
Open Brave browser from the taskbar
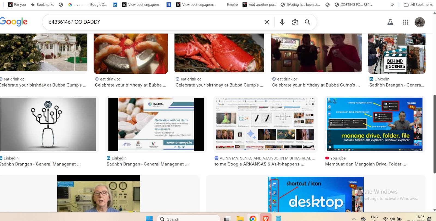[x=266, y=218]
